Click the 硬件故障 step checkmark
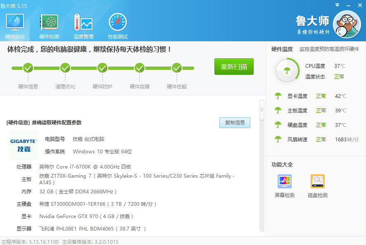 click(x=140, y=68)
